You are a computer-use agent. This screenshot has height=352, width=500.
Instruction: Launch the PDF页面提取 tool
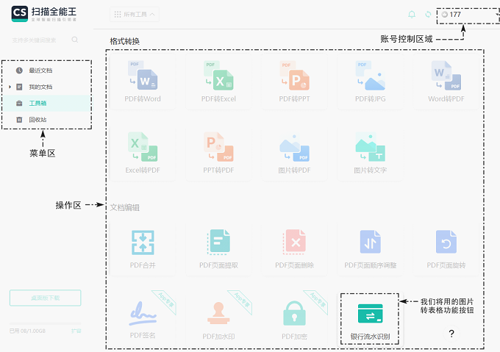218,248
